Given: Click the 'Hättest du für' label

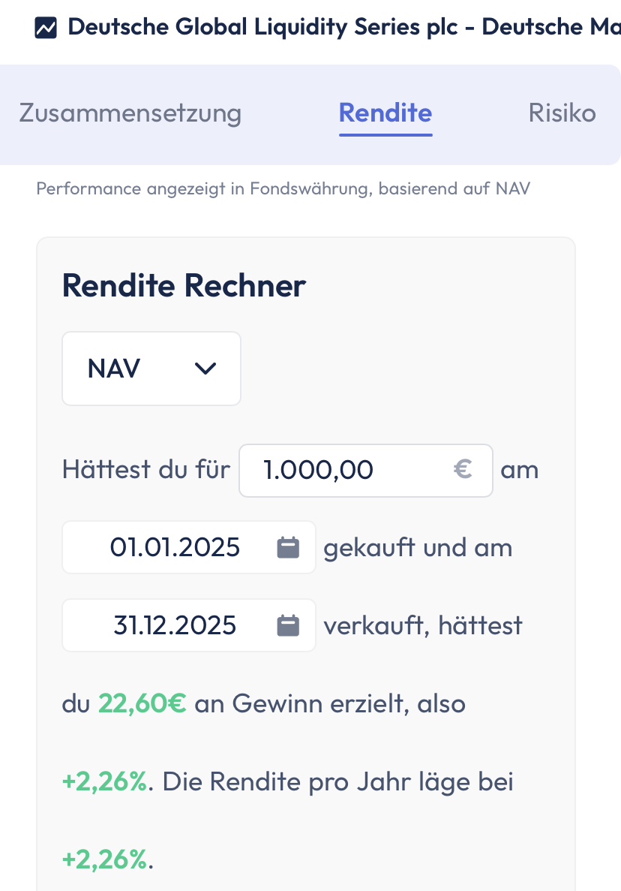Looking at the screenshot, I should click(x=146, y=470).
